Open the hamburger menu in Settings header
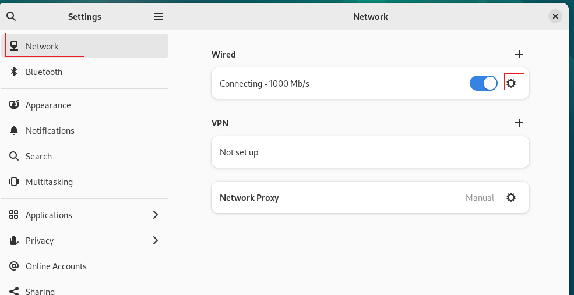The width and height of the screenshot is (574, 295). point(158,16)
